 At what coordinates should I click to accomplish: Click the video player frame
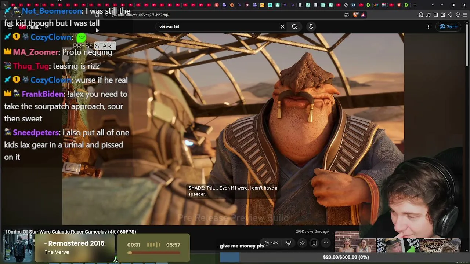click(233, 129)
